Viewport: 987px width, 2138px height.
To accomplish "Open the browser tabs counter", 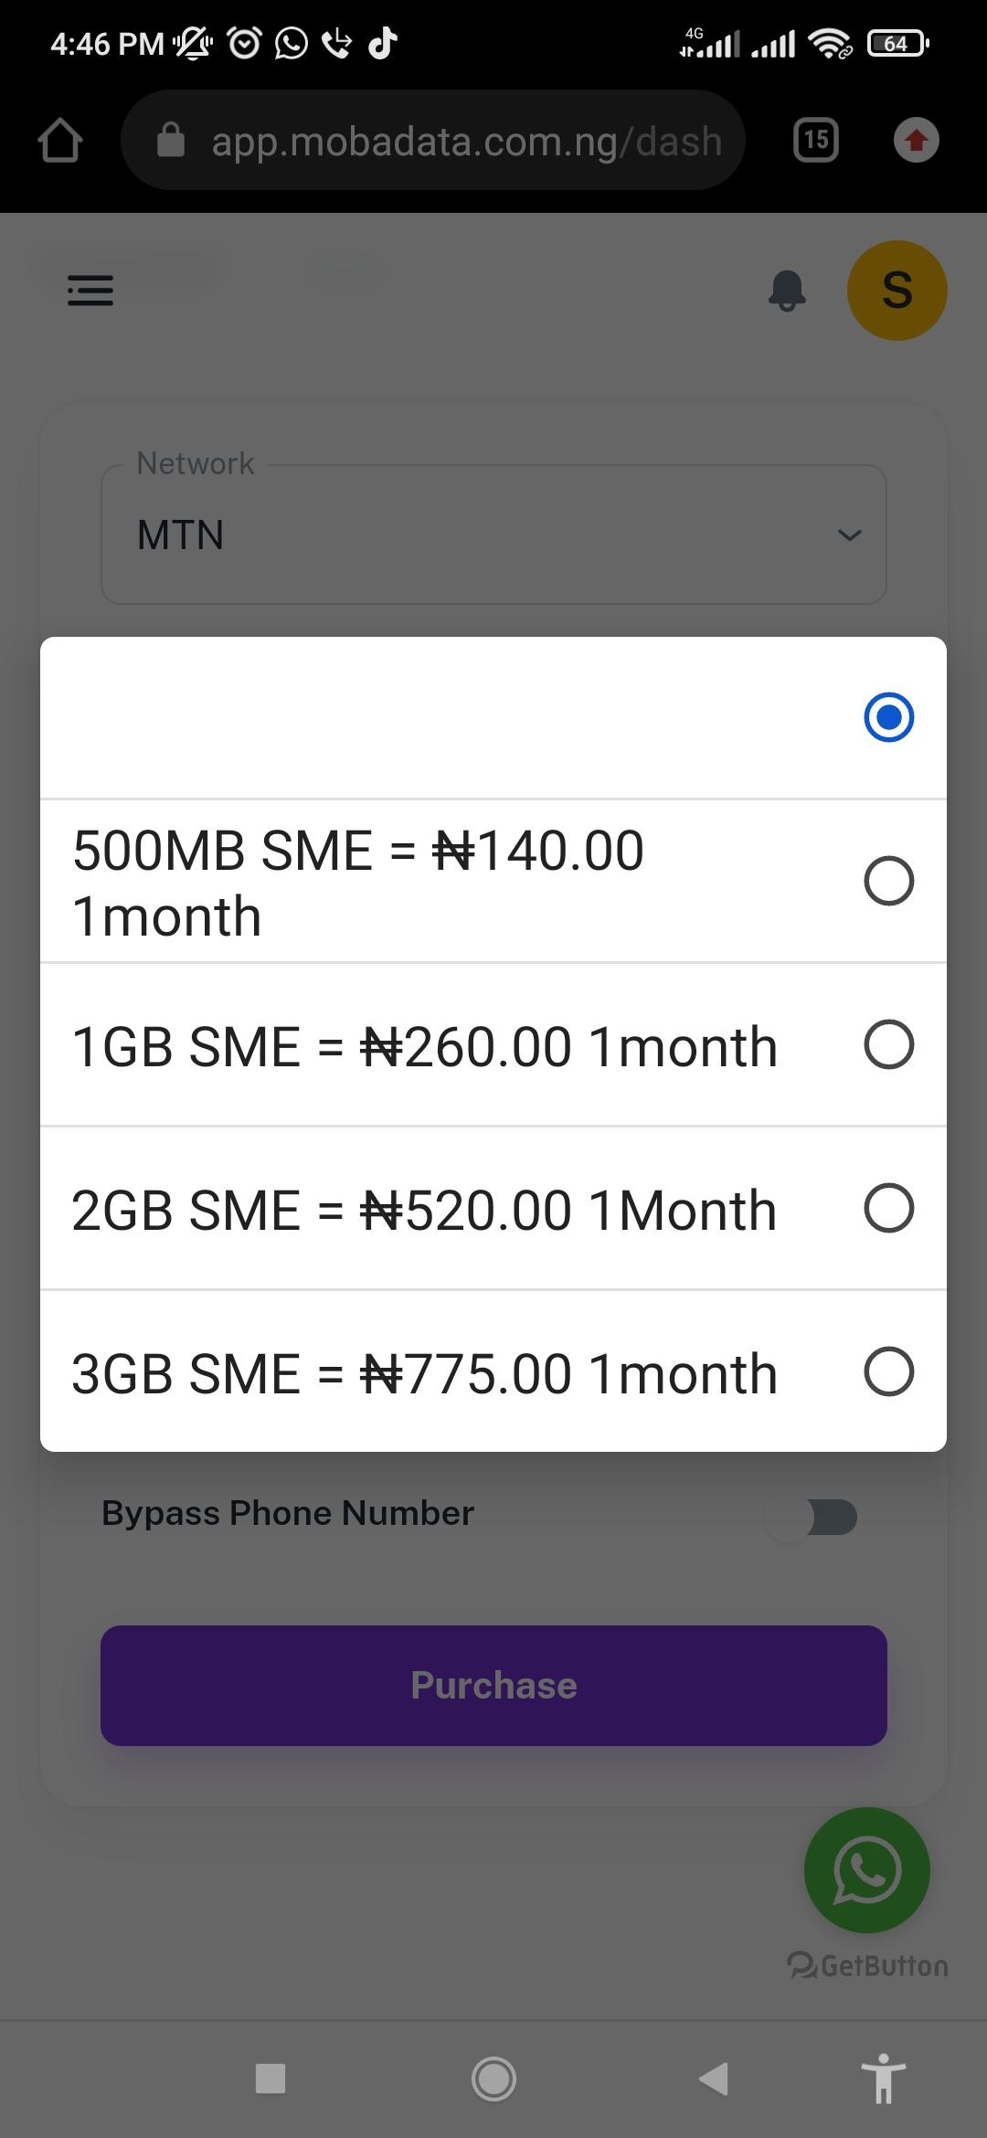I will coord(816,141).
